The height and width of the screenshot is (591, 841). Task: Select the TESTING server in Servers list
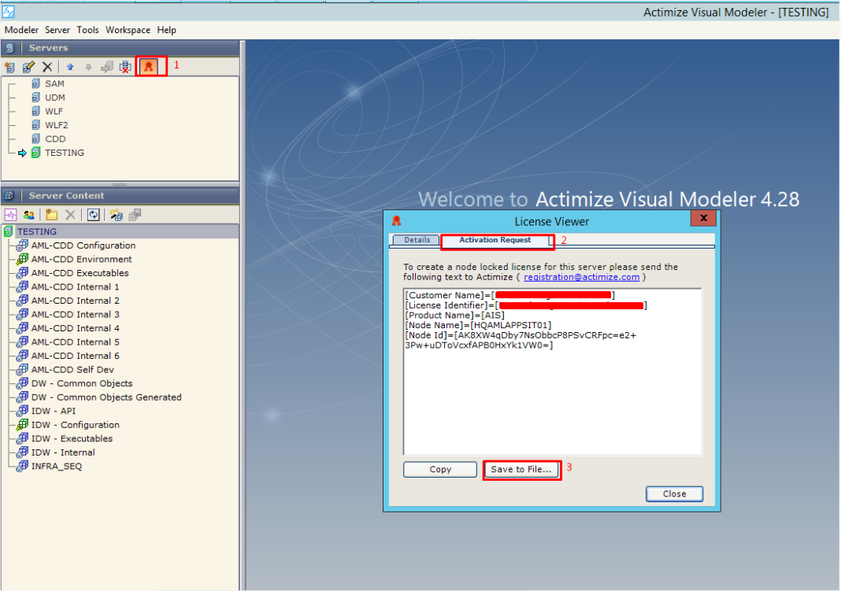65,153
